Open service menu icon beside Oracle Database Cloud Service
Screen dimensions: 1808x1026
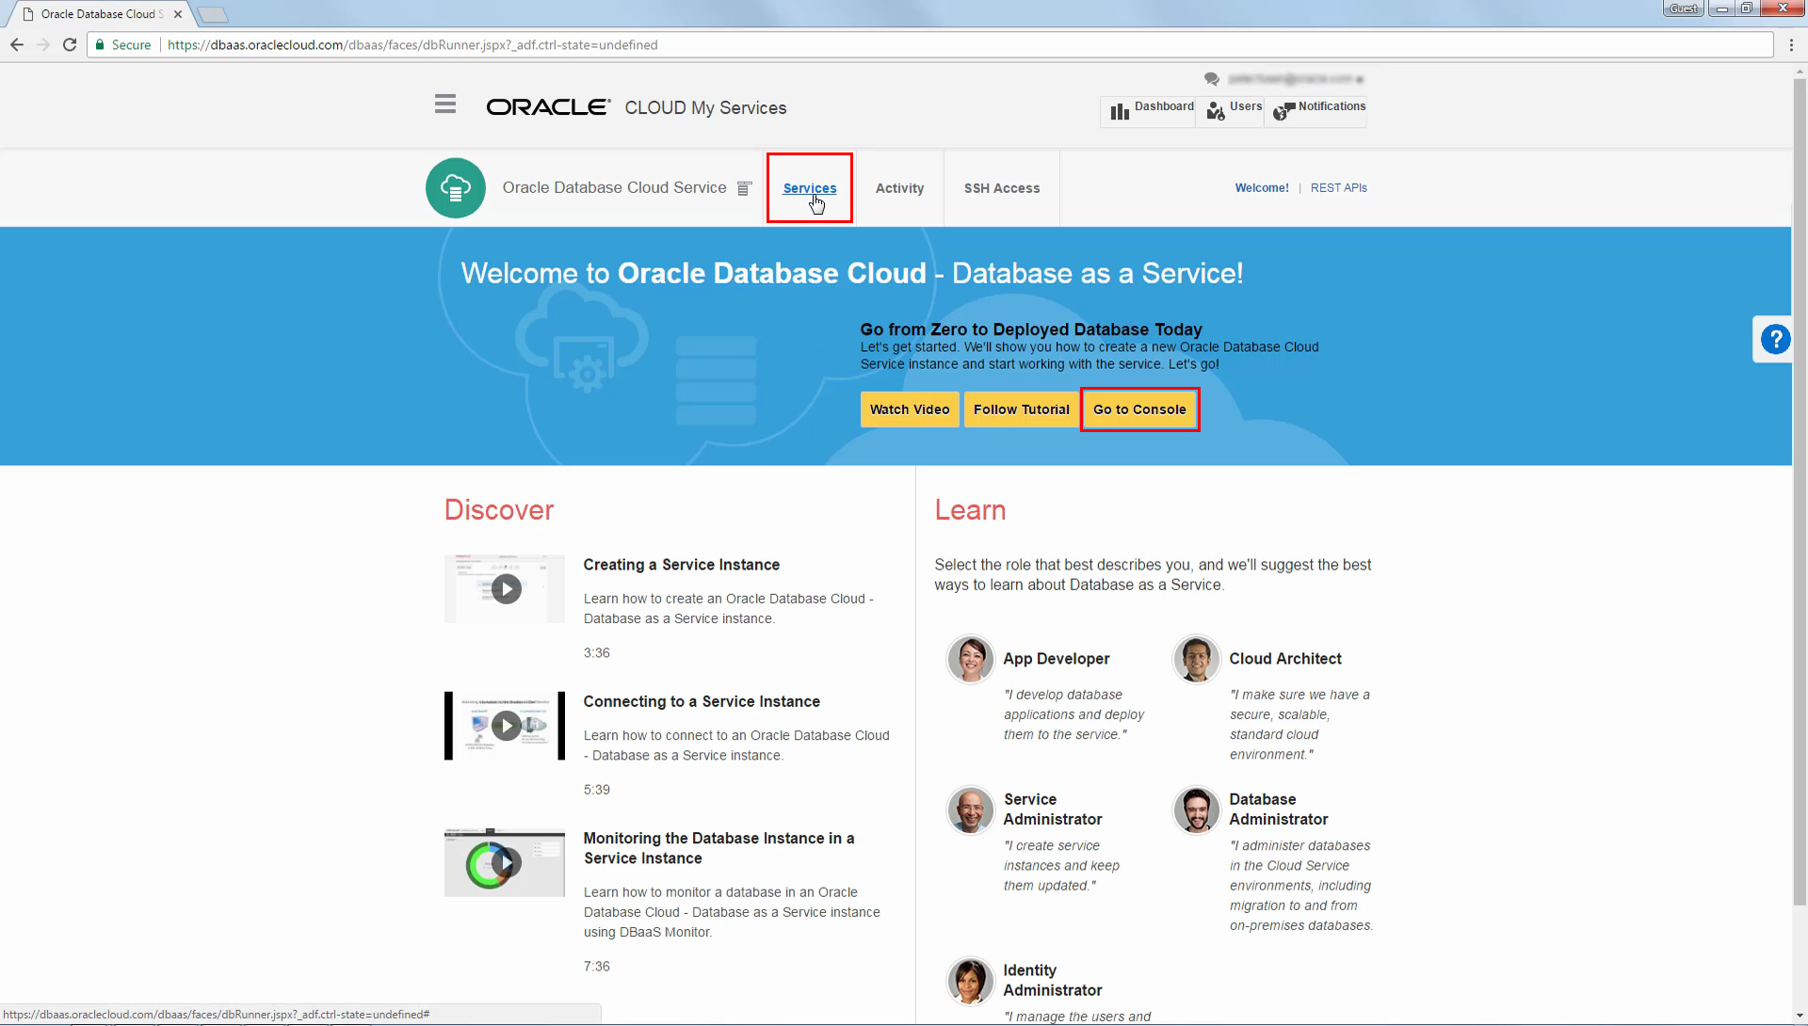click(x=744, y=188)
